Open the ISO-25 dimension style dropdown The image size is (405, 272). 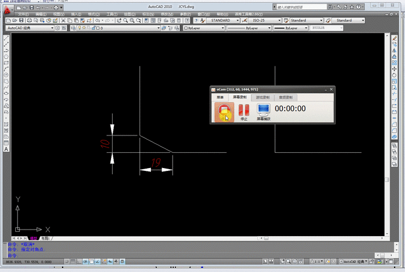click(x=265, y=20)
